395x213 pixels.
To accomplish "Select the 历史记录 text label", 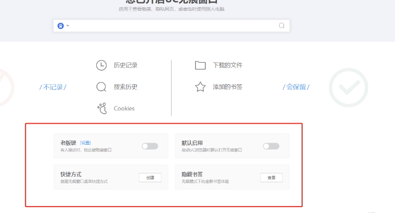I will coord(126,65).
